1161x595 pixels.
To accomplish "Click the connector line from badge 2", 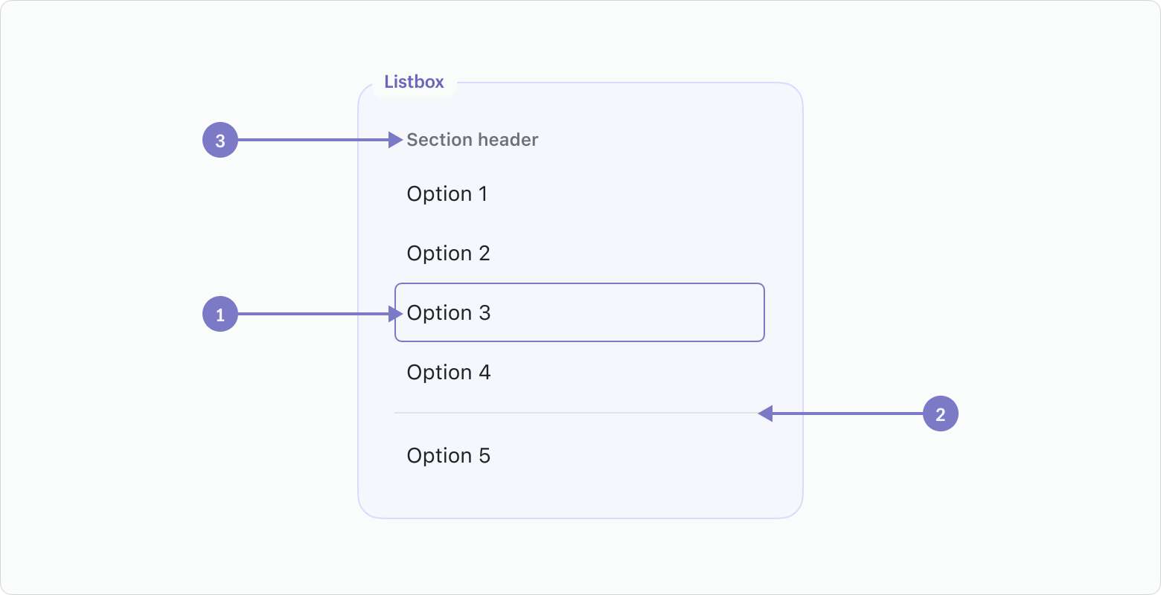I will 848,414.
